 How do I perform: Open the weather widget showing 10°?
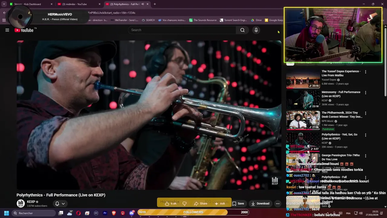(x=70, y=213)
